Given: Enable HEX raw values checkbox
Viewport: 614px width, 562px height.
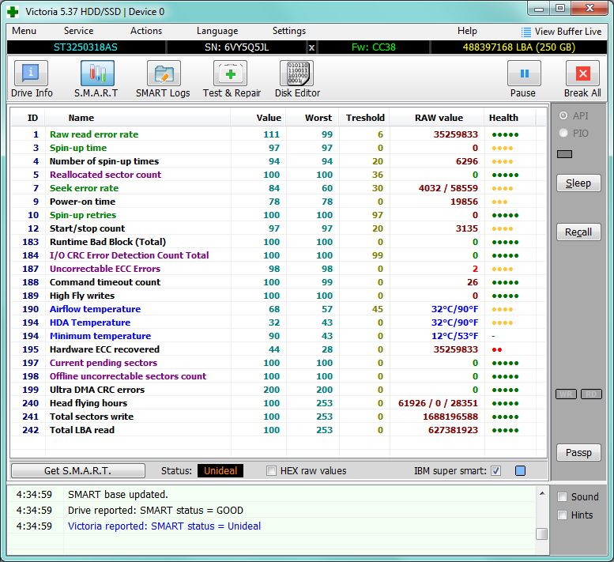Looking at the screenshot, I should pyautogui.click(x=271, y=471).
